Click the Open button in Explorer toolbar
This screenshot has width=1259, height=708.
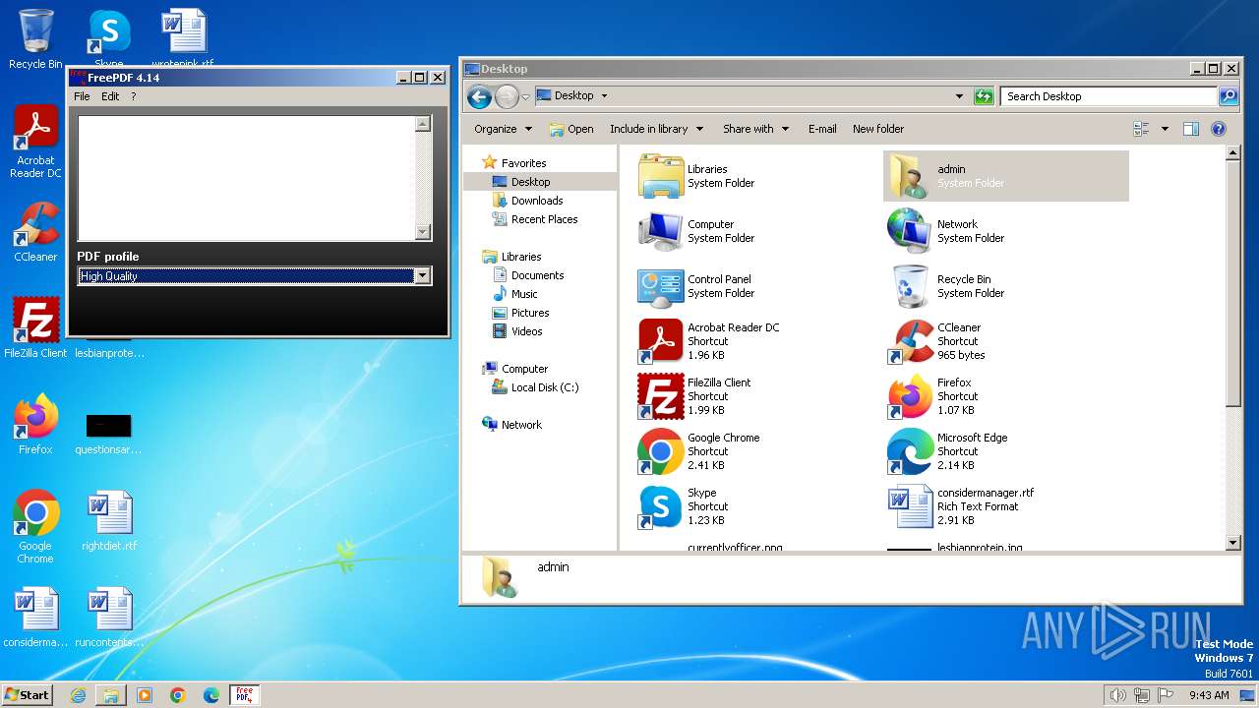571,129
